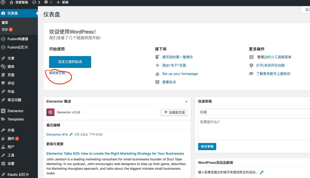Open the 打开/关闭评论功能 link
Viewport: 310px width, 178px height.
tap(270, 65)
